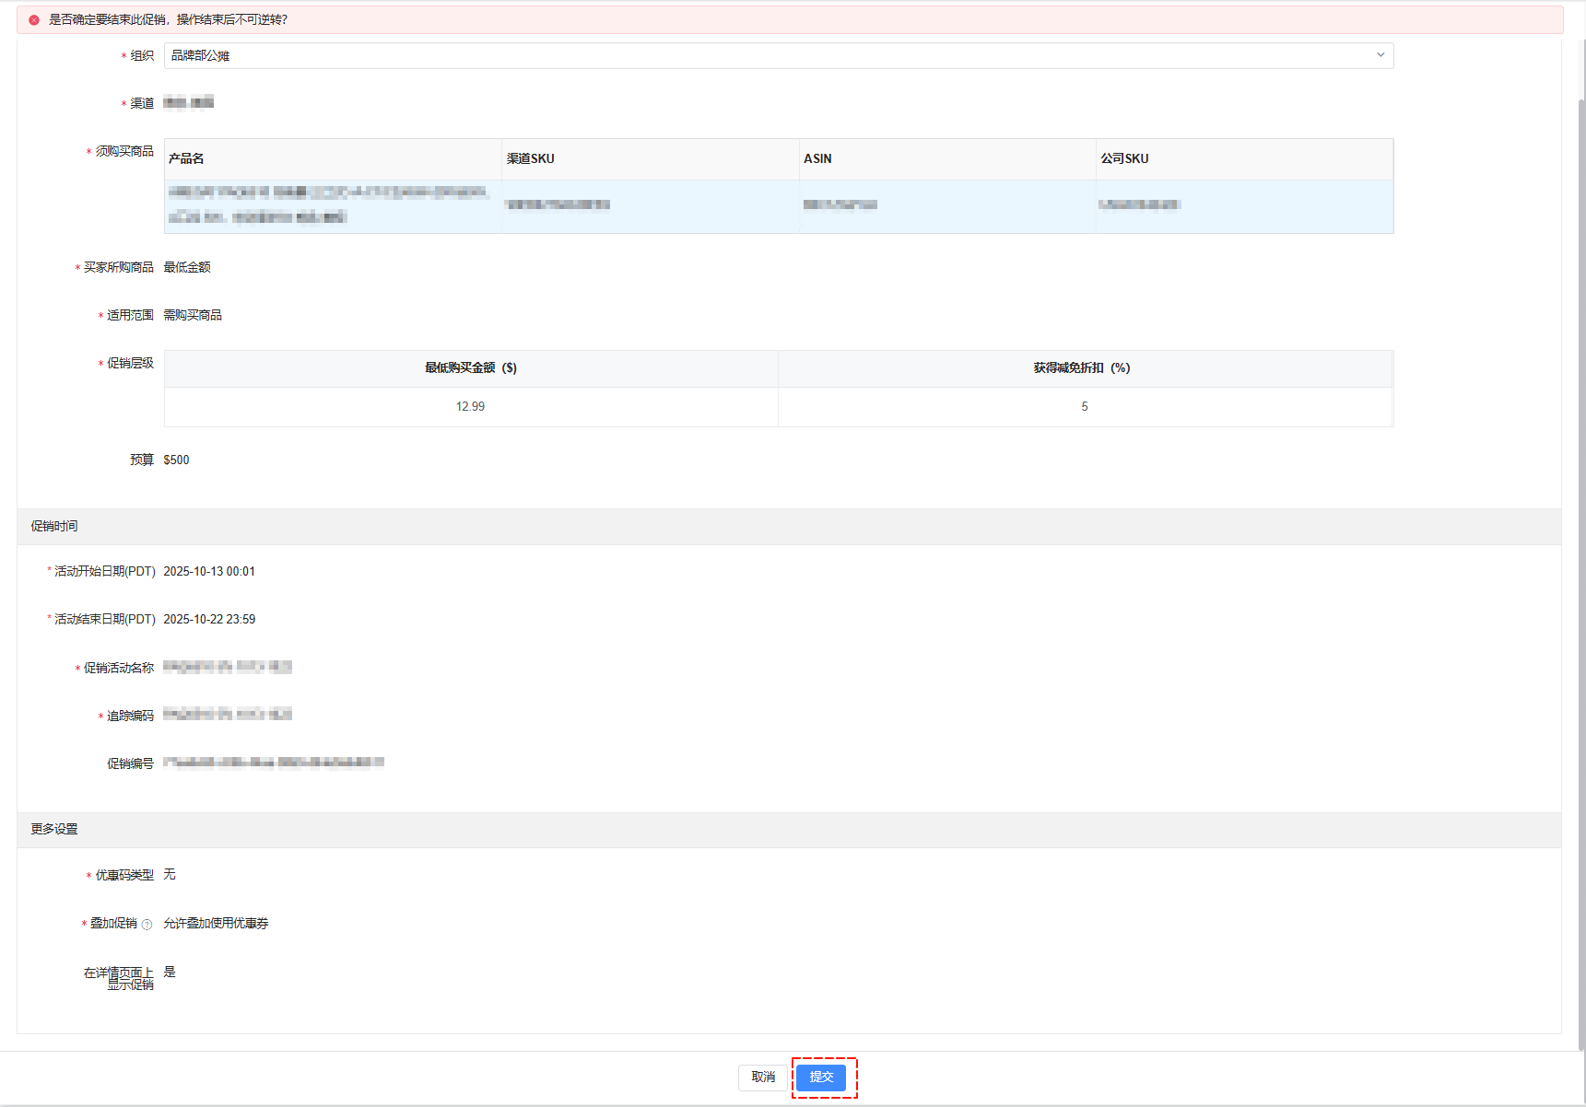Image resolution: width=1586 pixels, height=1107 pixels.
Task: Submit the form with 提交 button
Action: pyautogui.click(x=820, y=1077)
